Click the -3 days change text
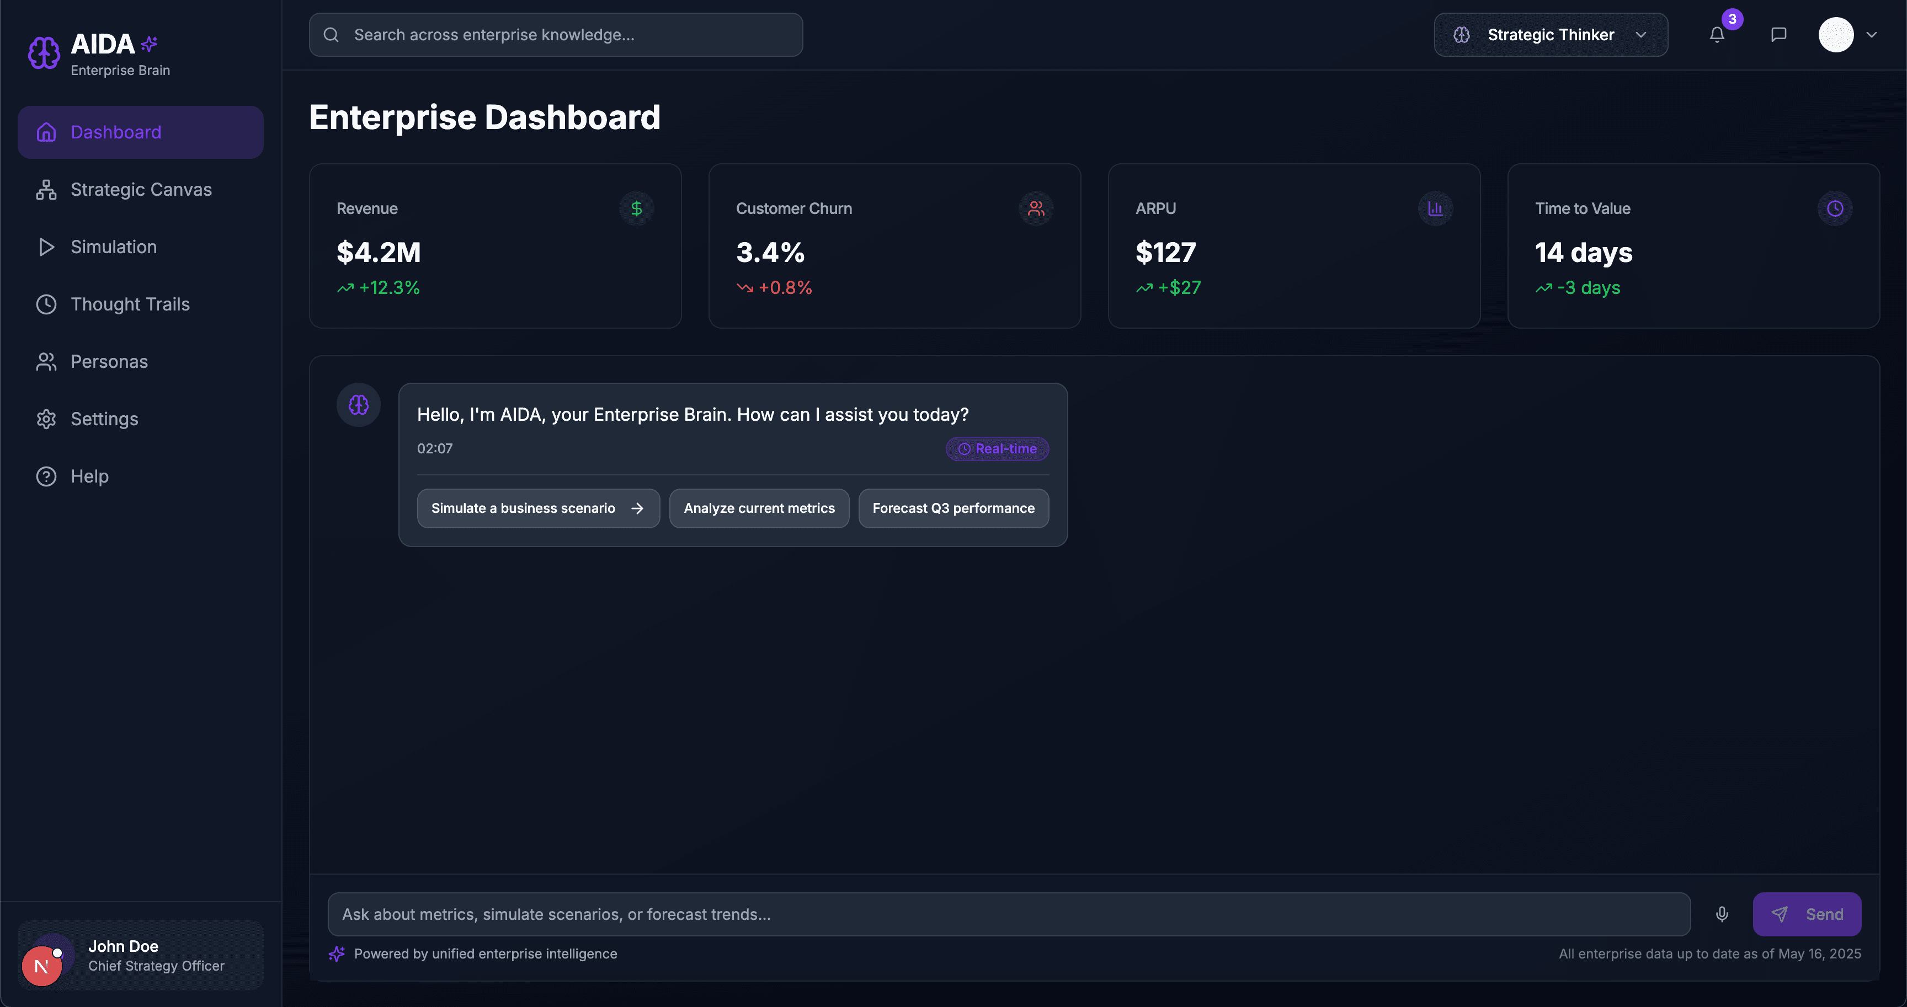This screenshot has width=1907, height=1007. pos(1589,288)
